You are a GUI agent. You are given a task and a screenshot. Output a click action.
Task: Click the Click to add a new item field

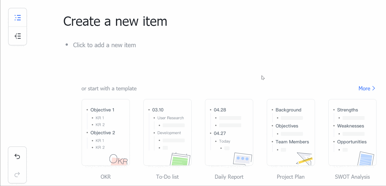pos(104,45)
